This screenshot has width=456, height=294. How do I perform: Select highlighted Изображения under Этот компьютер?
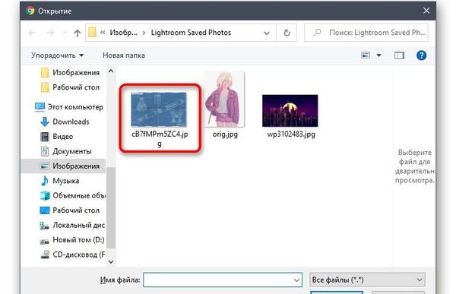pyautogui.click(x=63, y=166)
